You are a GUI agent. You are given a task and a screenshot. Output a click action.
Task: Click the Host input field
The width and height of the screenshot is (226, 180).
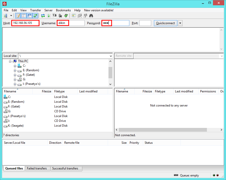click(25, 23)
